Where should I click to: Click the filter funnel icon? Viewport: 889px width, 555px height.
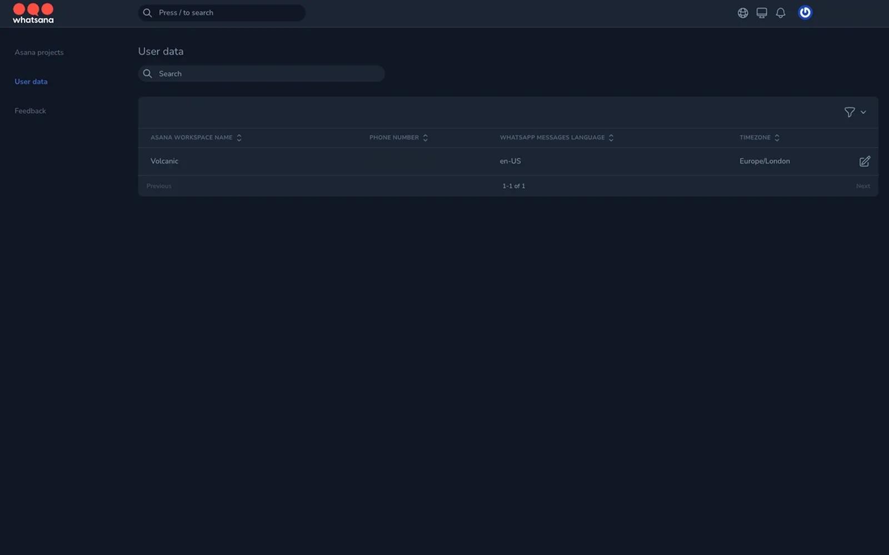[x=849, y=112]
